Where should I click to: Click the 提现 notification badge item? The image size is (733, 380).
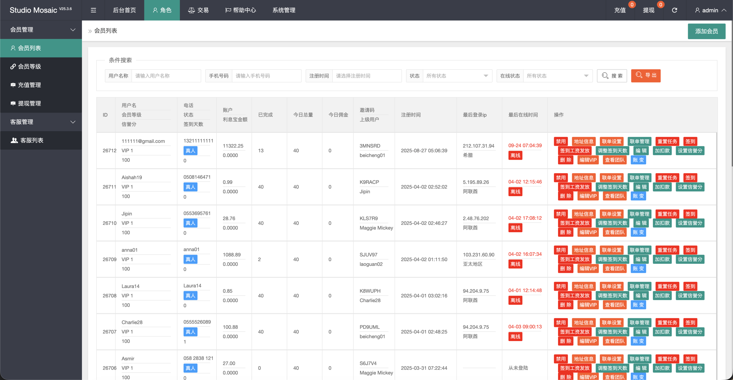[x=649, y=10]
